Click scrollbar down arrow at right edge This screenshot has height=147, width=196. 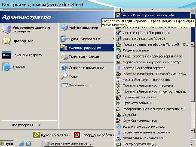coord(193,131)
